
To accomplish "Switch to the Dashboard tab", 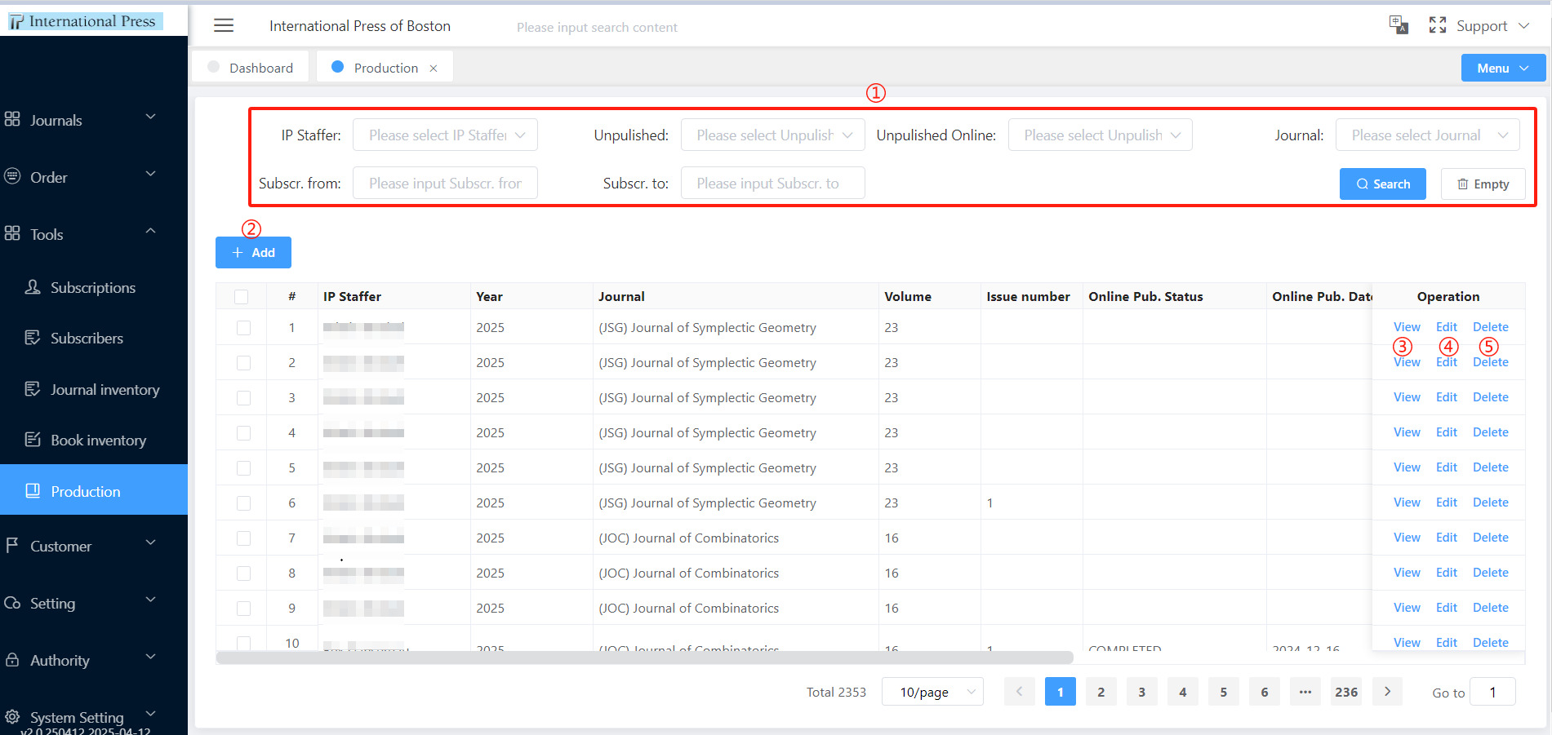I will point(251,68).
